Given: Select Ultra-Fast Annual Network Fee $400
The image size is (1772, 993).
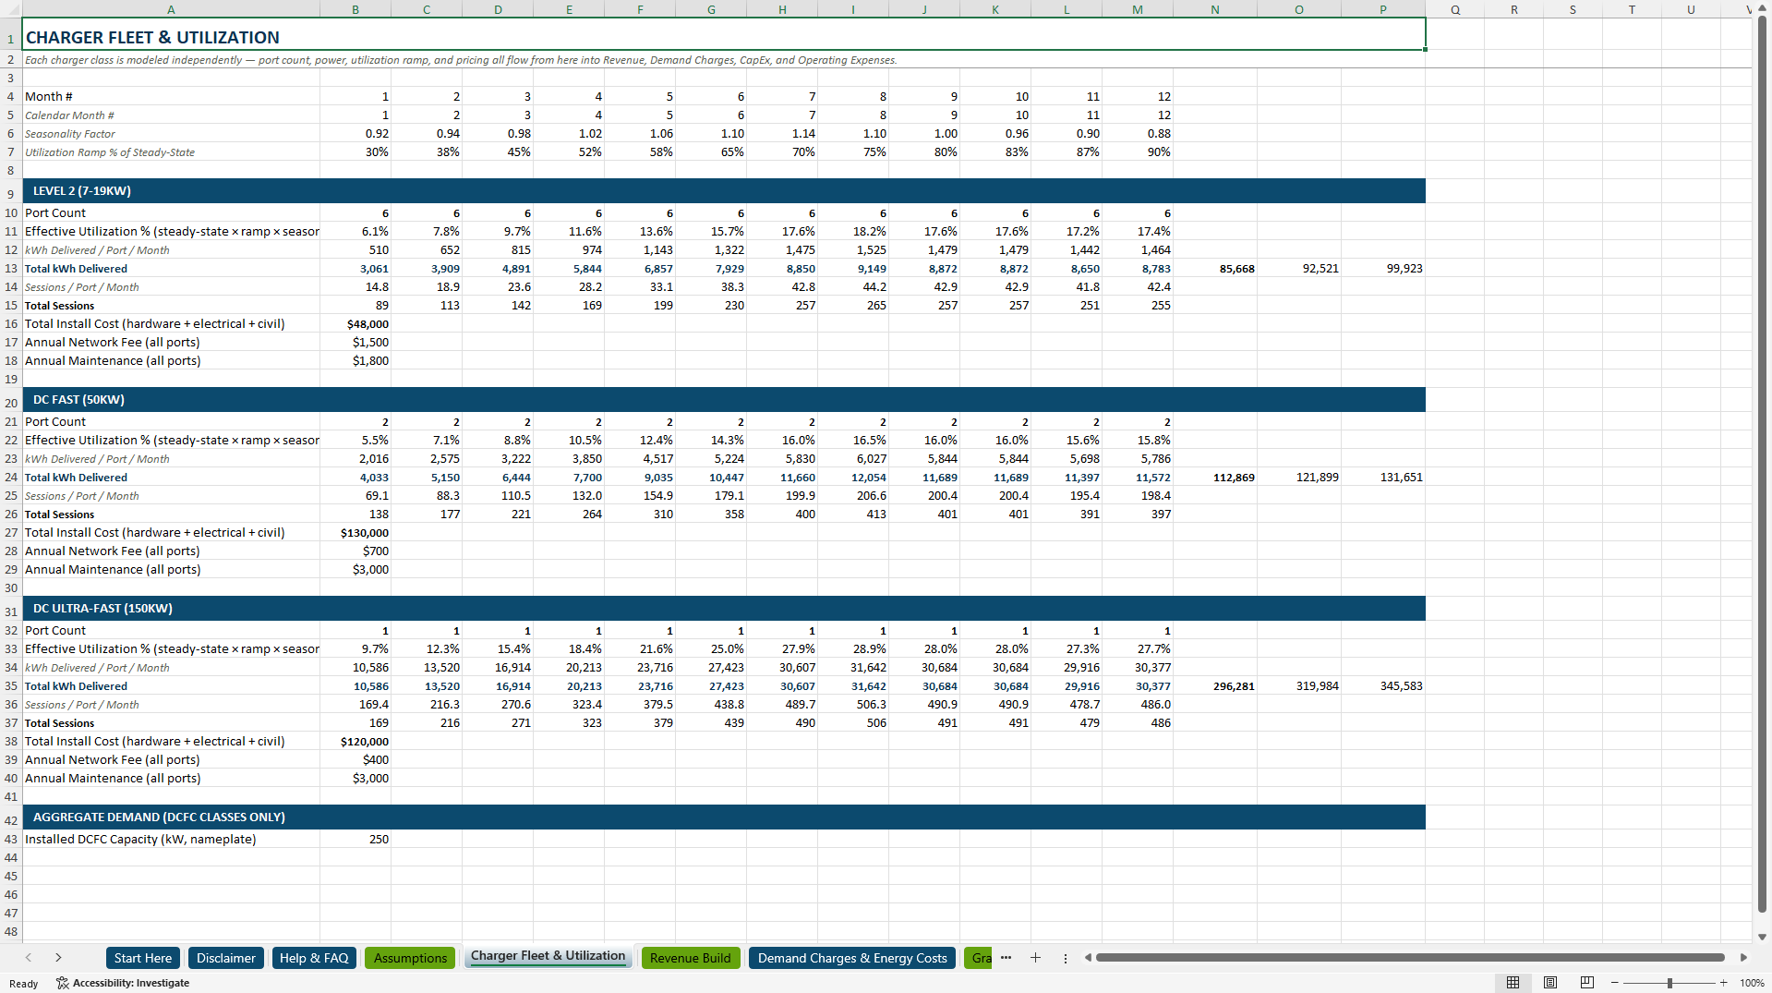Looking at the screenshot, I should [x=356, y=760].
